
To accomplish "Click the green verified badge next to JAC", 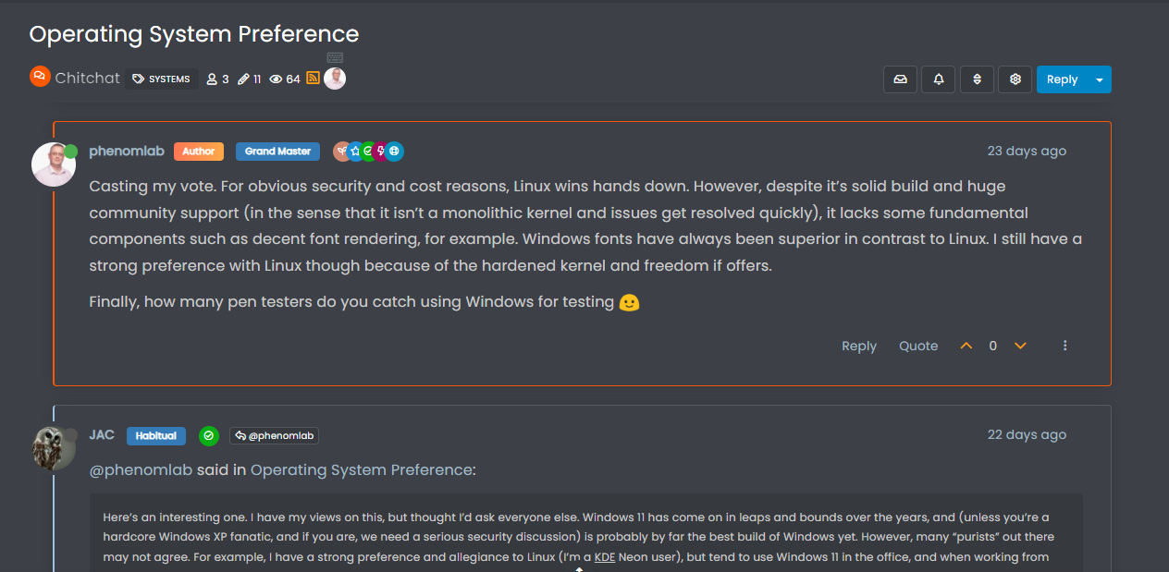I will click(x=209, y=435).
